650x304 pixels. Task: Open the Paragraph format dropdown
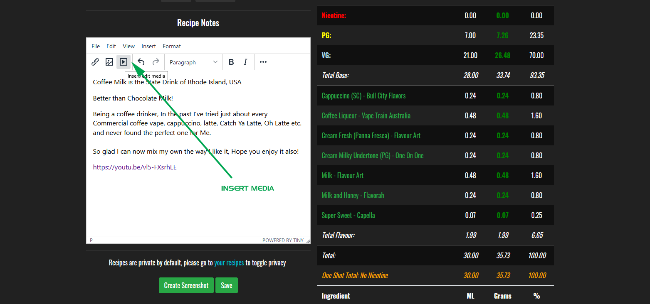[x=193, y=62]
